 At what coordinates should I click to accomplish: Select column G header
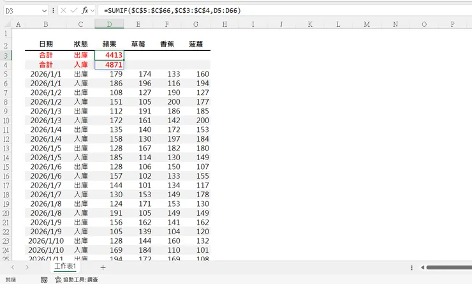tap(196, 24)
